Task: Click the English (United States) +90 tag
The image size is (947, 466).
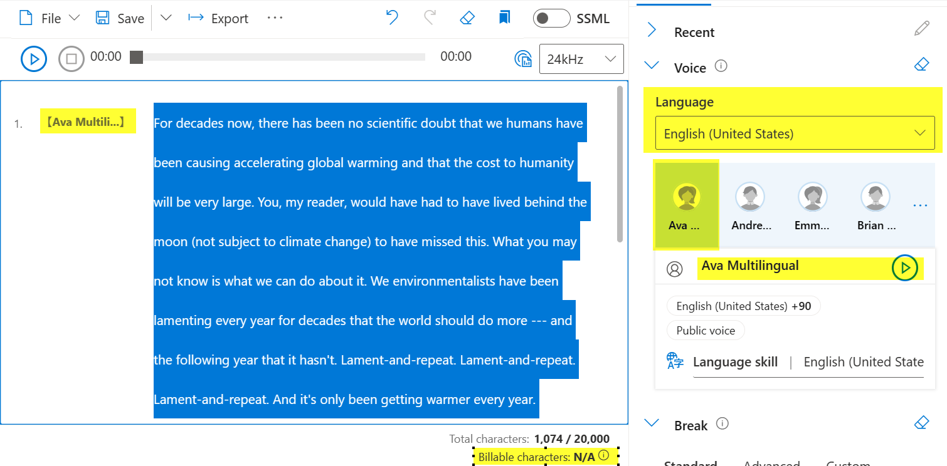Action: (743, 306)
